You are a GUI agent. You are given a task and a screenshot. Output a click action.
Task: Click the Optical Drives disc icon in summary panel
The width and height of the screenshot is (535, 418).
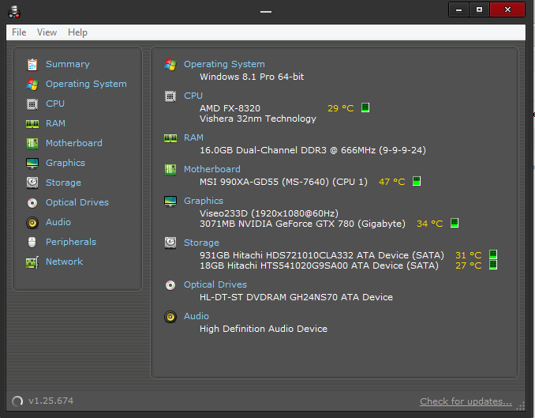click(170, 284)
